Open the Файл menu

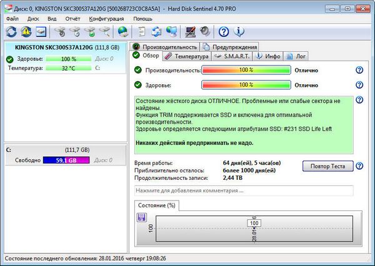12,19
